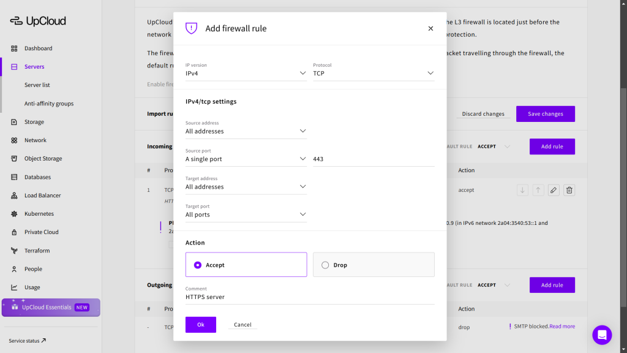Select the Accept action radio button

[198, 265]
